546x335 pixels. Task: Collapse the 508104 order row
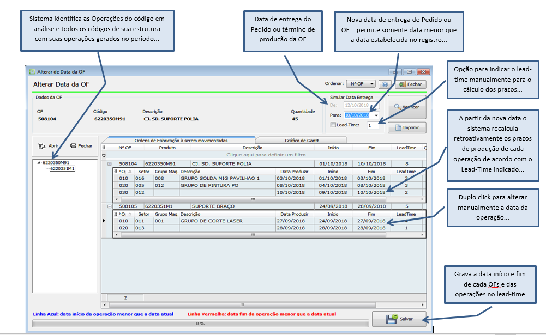109,163
